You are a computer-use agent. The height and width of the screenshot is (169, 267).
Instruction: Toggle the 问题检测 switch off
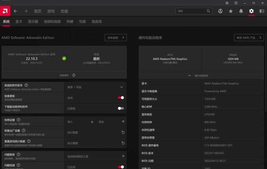pyautogui.click(x=121, y=167)
